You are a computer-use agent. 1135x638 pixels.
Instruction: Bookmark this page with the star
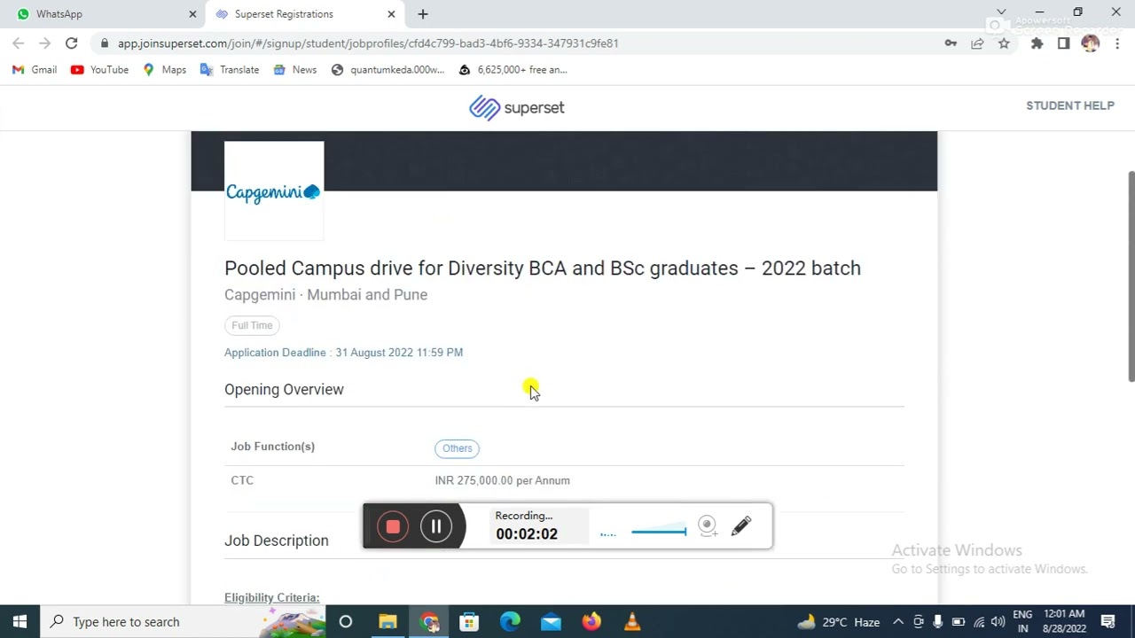[1004, 43]
